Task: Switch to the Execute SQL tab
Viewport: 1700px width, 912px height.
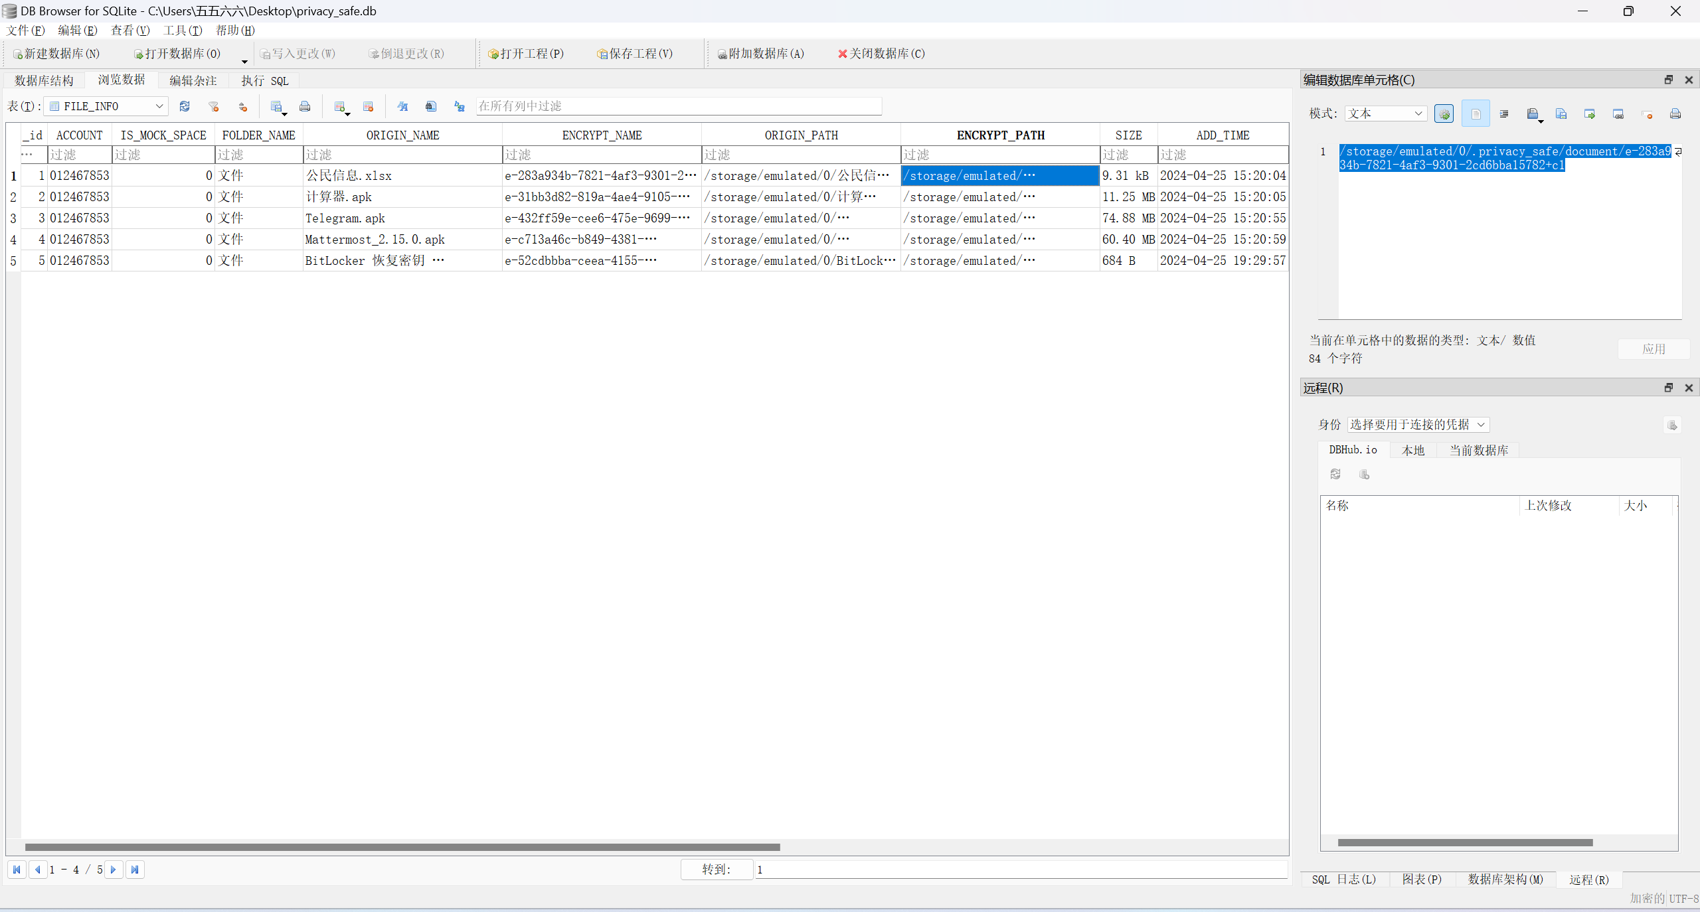Action: [264, 81]
